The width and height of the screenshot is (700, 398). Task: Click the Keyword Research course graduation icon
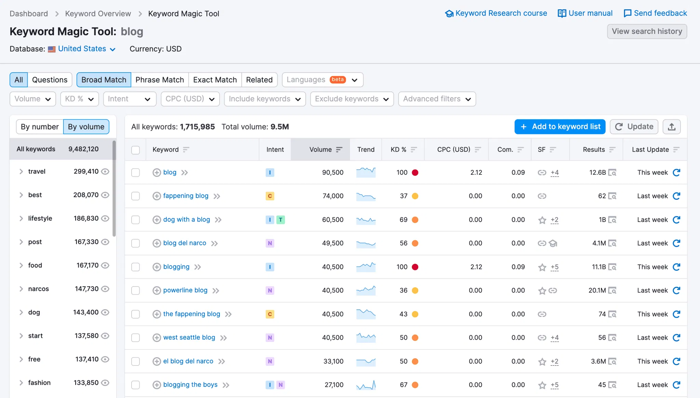pos(449,13)
